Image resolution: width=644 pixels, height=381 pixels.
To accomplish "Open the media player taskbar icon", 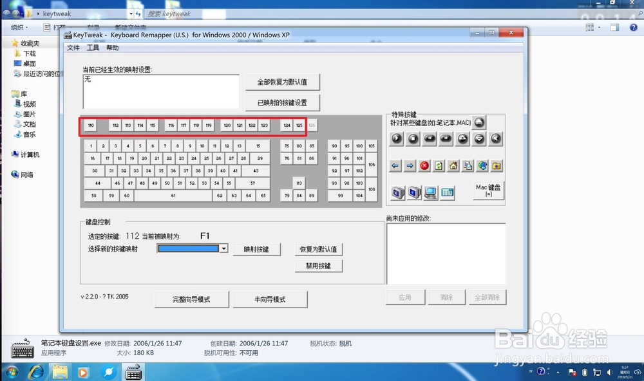I will (x=83, y=372).
